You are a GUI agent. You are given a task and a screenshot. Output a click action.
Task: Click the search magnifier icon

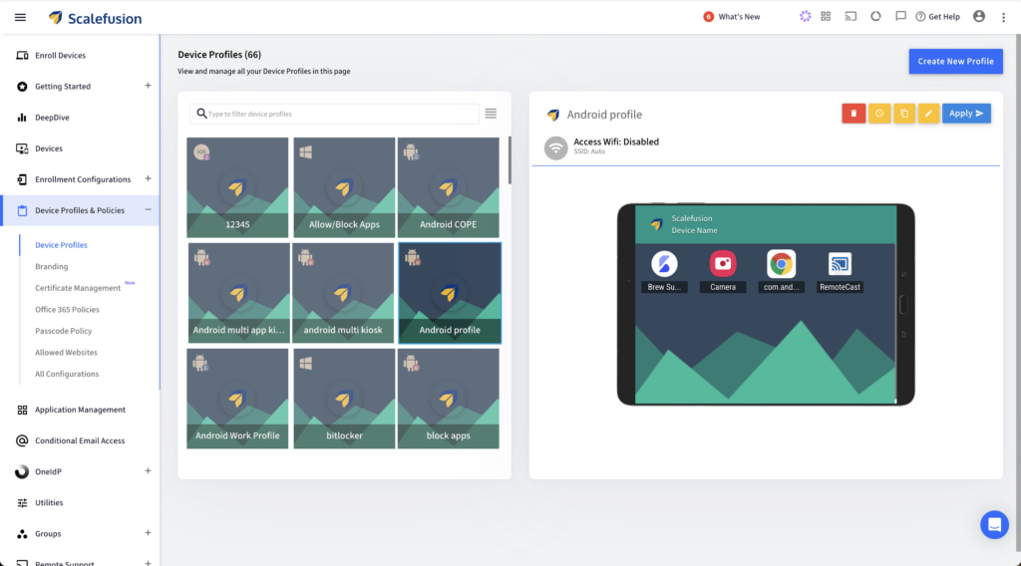201,114
